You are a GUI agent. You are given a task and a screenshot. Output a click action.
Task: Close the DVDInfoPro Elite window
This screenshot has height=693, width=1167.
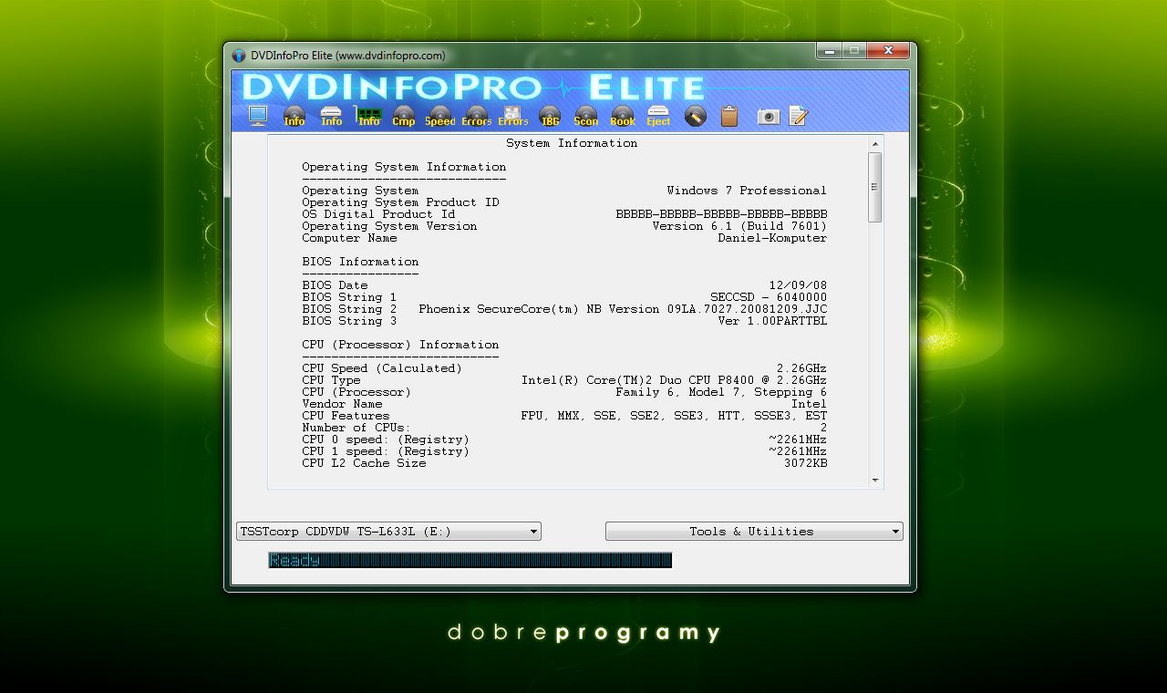888,52
